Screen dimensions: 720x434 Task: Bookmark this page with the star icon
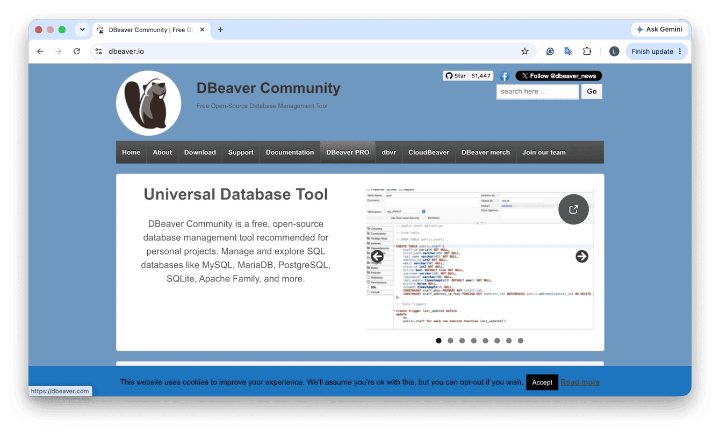click(x=525, y=52)
